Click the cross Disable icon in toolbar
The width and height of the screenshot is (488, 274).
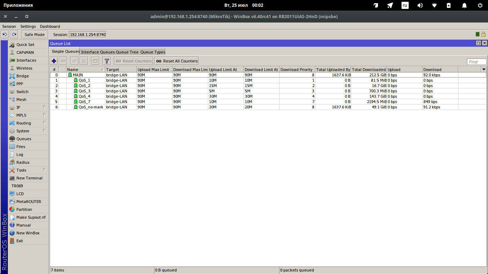[x=84, y=61]
